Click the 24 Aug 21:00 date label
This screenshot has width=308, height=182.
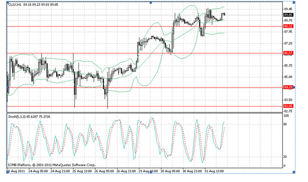(60, 171)
